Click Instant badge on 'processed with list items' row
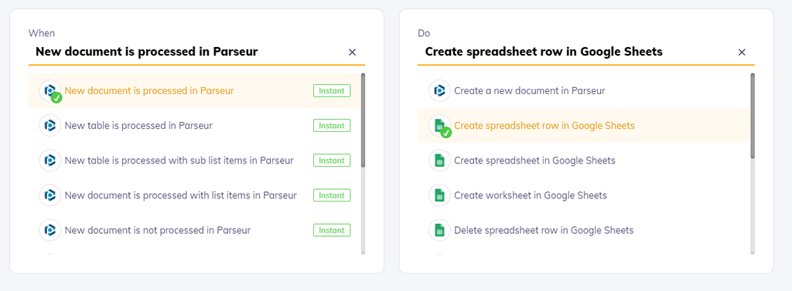The image size is (792, 291). point(332,195)
